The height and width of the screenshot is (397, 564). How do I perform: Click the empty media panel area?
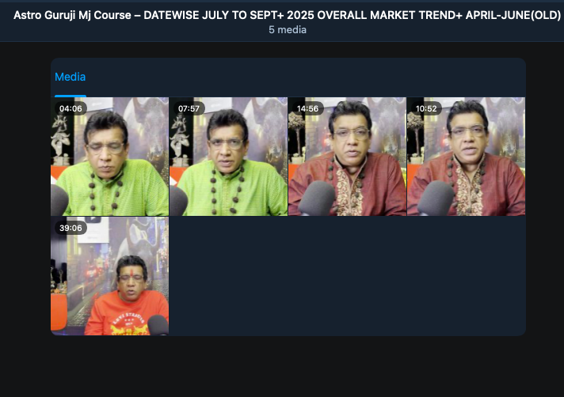coord(347,276)
